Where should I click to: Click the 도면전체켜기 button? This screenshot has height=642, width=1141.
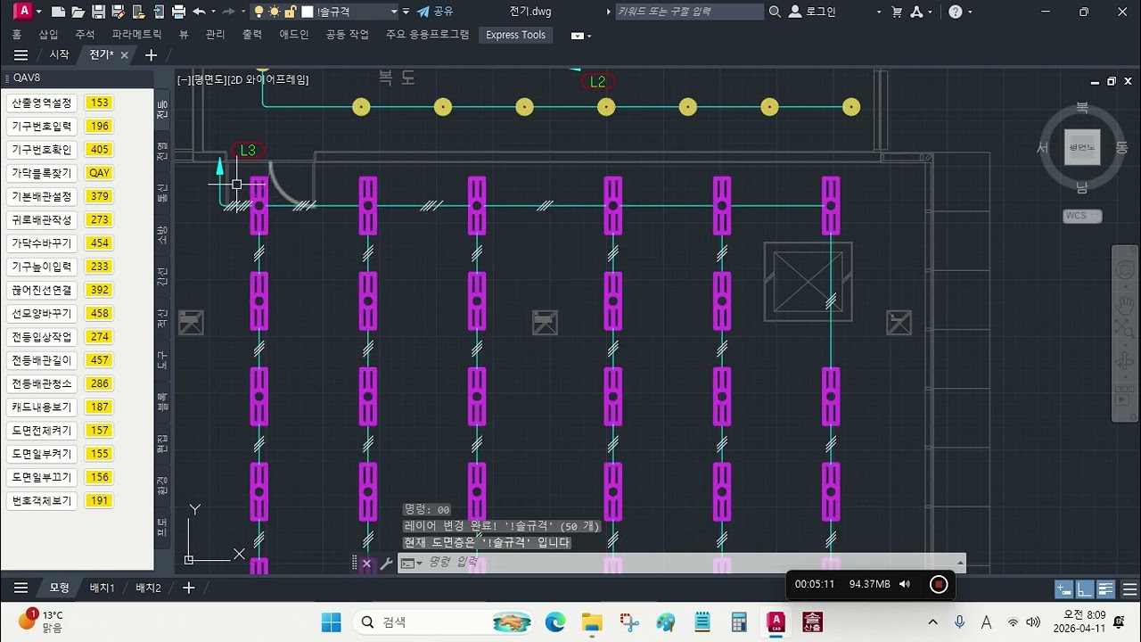41,431
